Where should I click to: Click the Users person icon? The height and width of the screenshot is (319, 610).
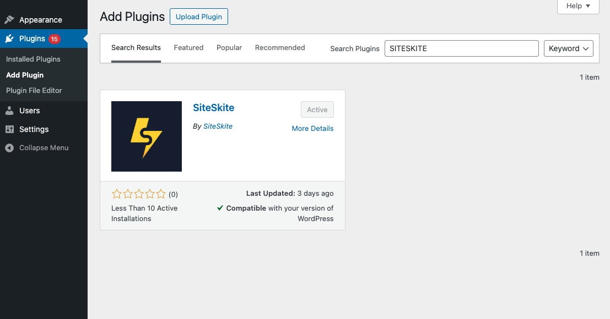pos(9,111)
